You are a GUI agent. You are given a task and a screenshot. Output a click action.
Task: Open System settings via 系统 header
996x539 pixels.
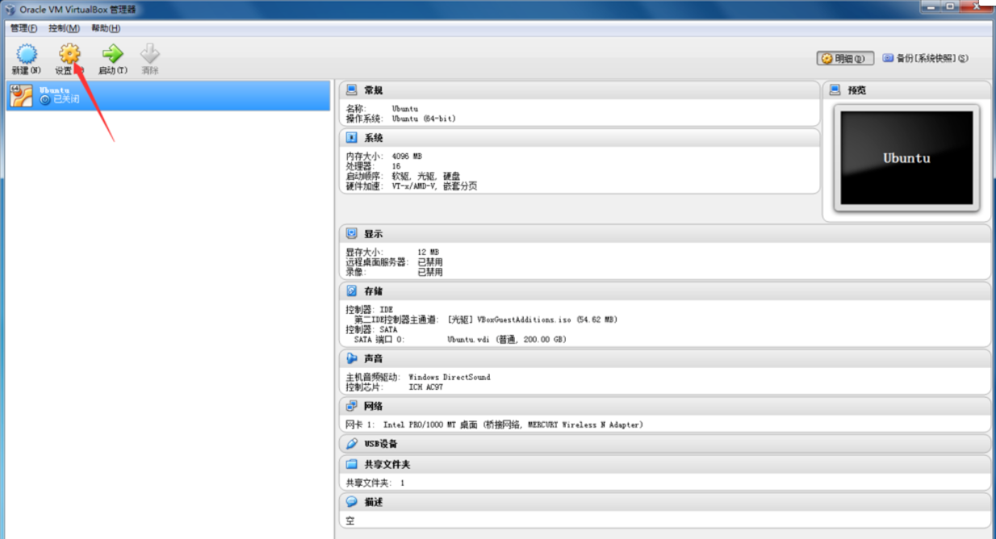pyautogui.click(x=374, y=138)
